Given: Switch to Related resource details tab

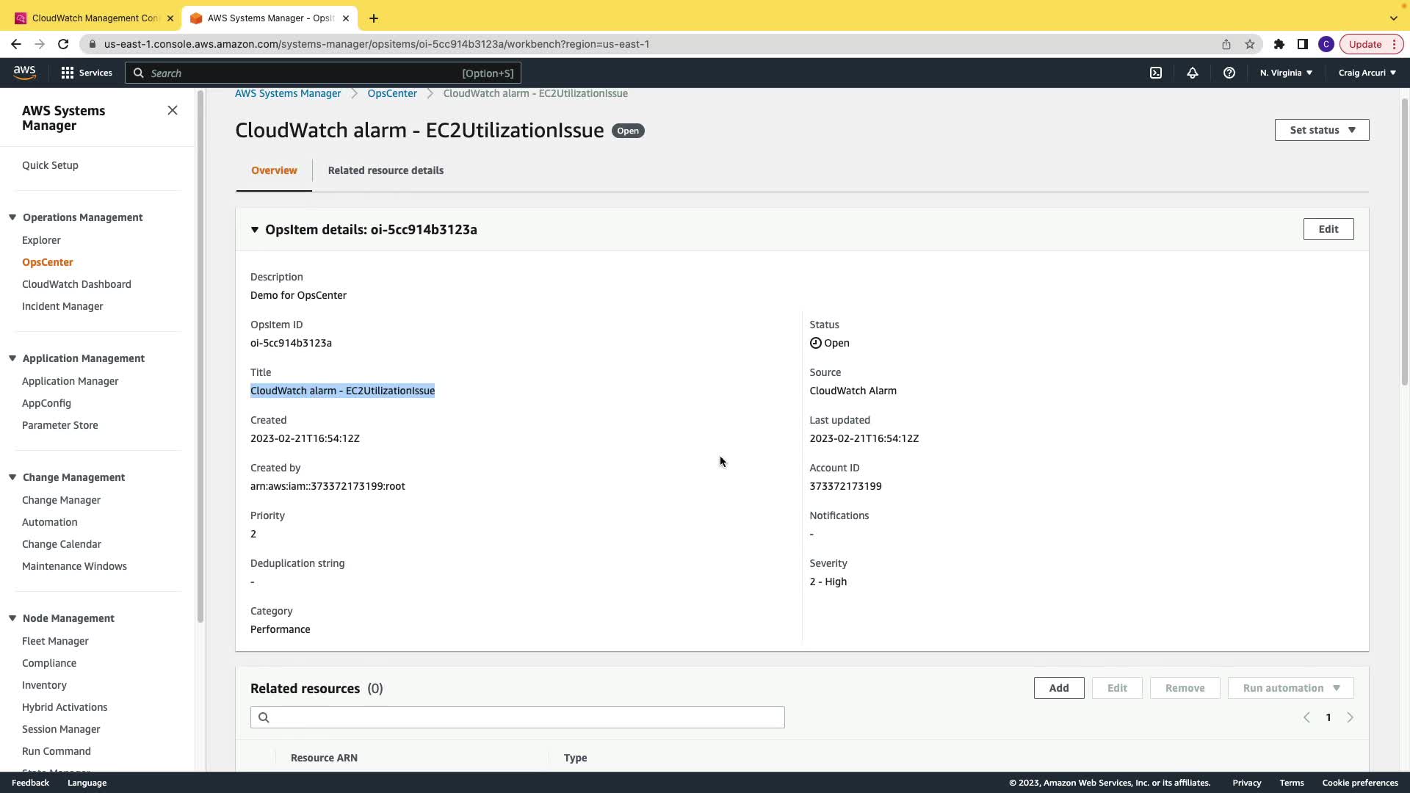Looking at the screenshot, I should (x=386, y=170).
